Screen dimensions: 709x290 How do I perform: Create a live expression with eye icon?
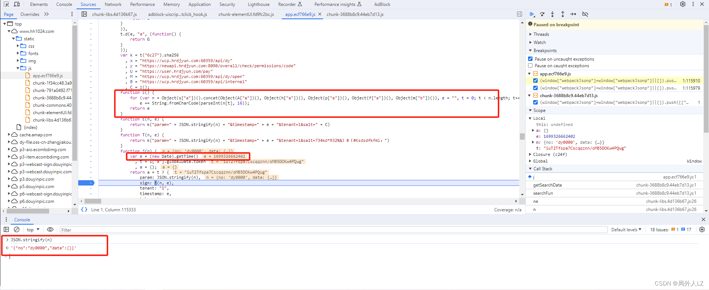point(50,229)
